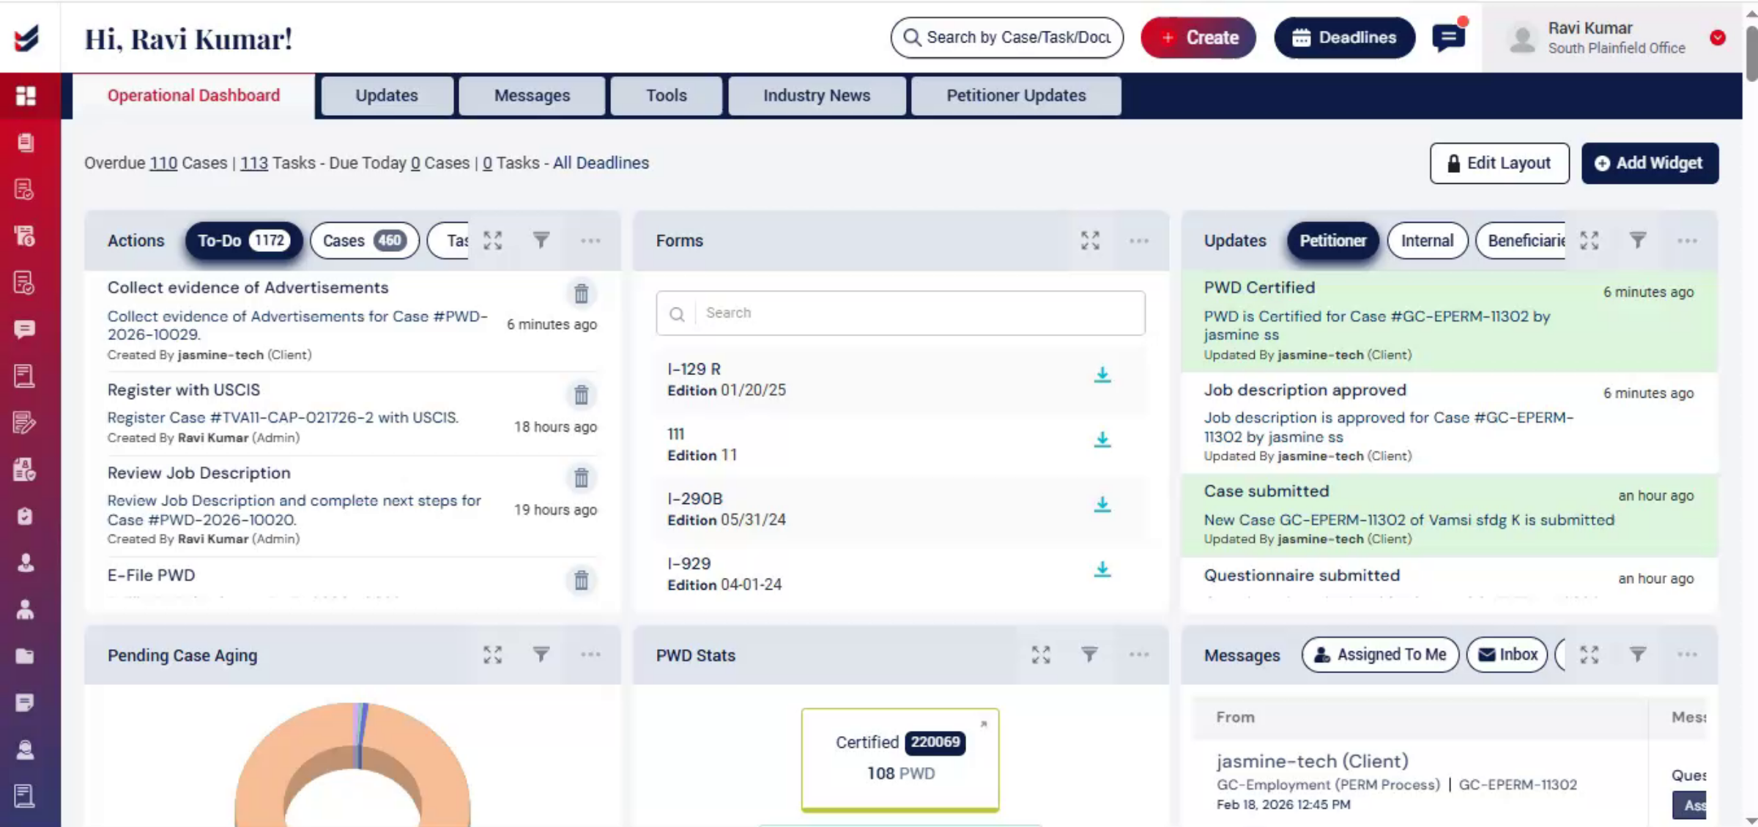Select the To-Do 1172 filter pill

coord(243,240)
